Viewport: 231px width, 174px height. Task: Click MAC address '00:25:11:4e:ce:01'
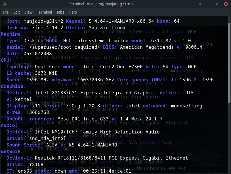pyautogui.click(x=107, y=171)
